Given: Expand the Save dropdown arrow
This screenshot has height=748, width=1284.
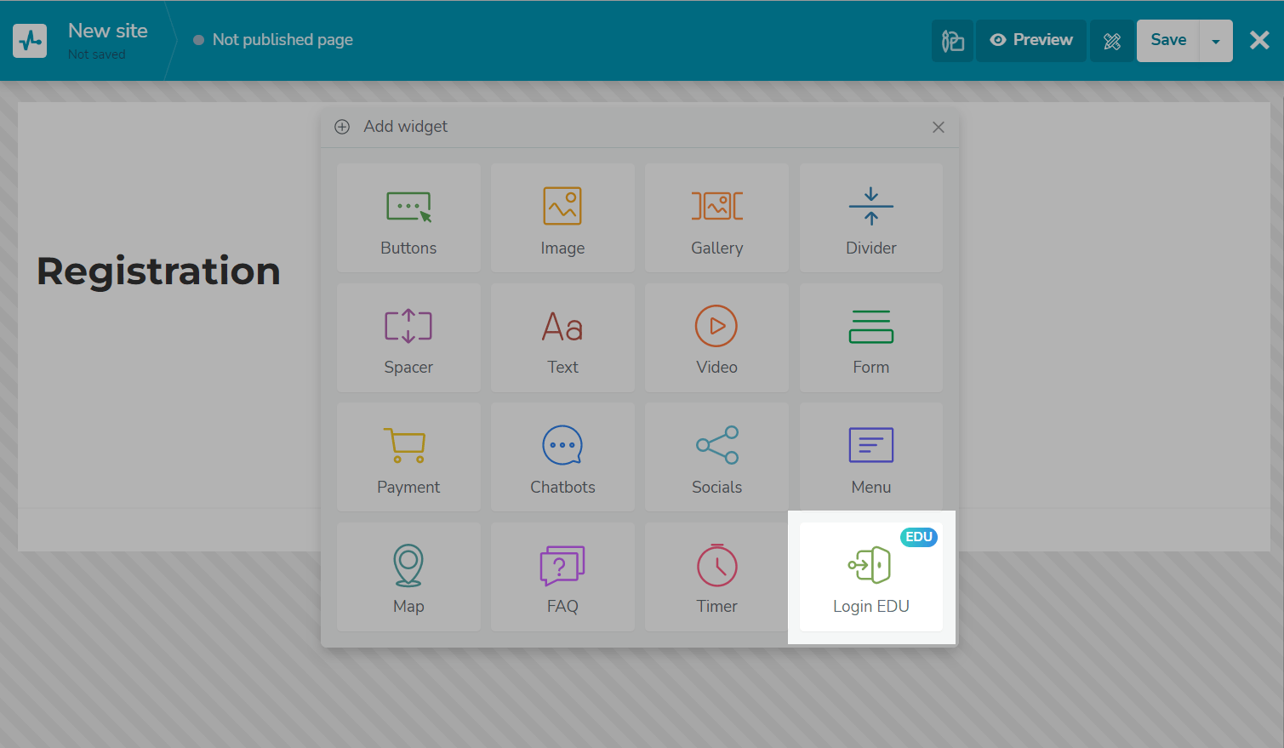Looking at the screenshot, I should tap(1215, 41).
